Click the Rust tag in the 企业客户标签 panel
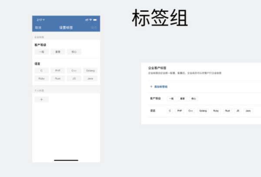The width and height of the screenshot is (261, 177). pos(228,111)
